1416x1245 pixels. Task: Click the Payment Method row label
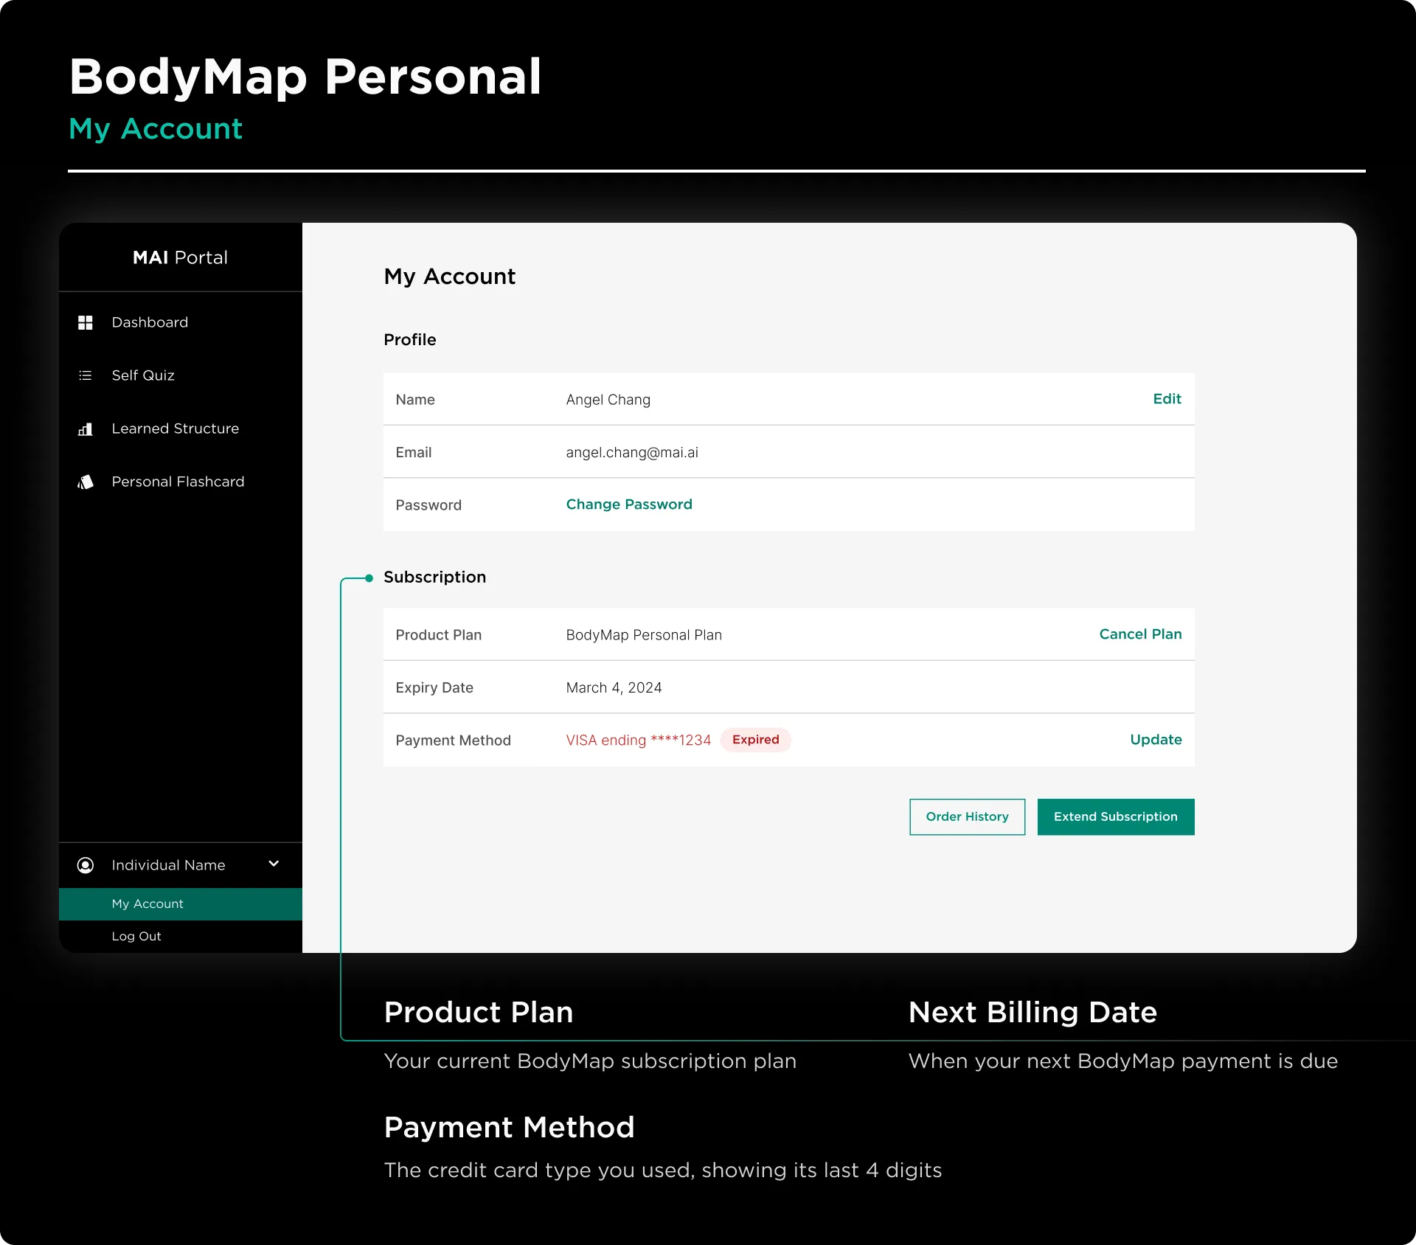click(453, 741)
